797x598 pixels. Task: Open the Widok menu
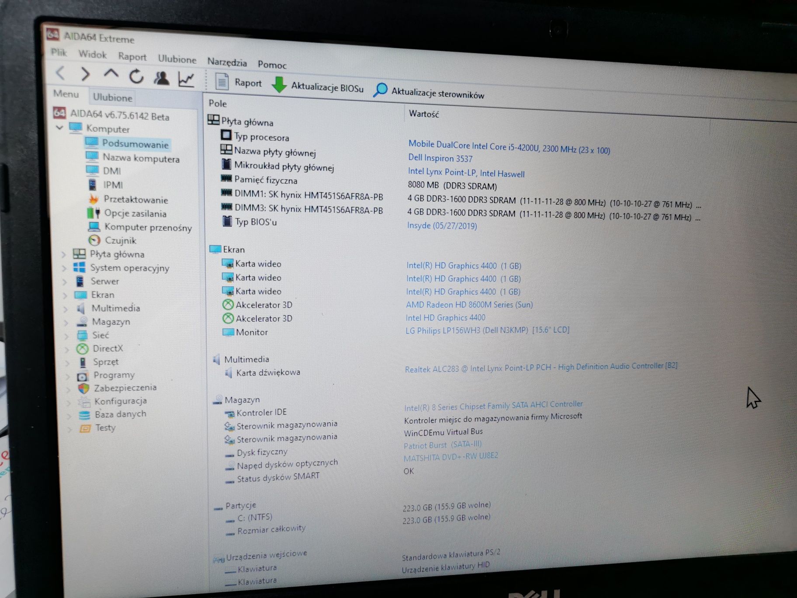(x=93, y=54)
